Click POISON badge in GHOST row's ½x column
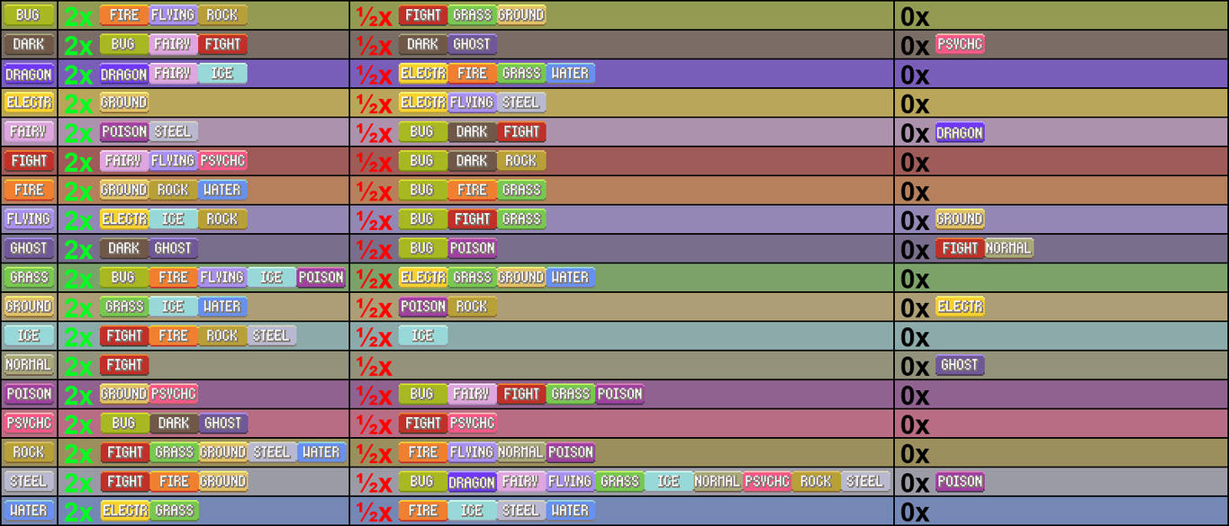This screenshot has height=526, width=1229. [x=472, y=248]
